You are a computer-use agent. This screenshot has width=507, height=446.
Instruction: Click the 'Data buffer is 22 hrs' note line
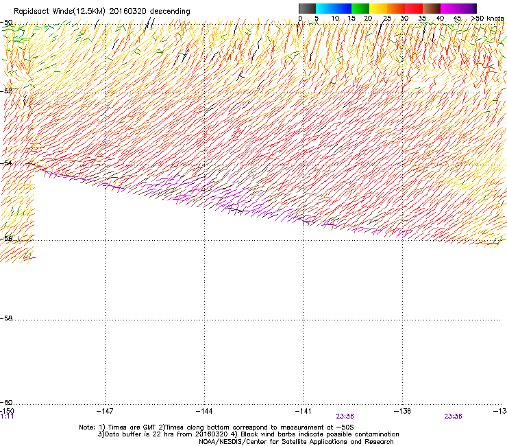[248, 434]
